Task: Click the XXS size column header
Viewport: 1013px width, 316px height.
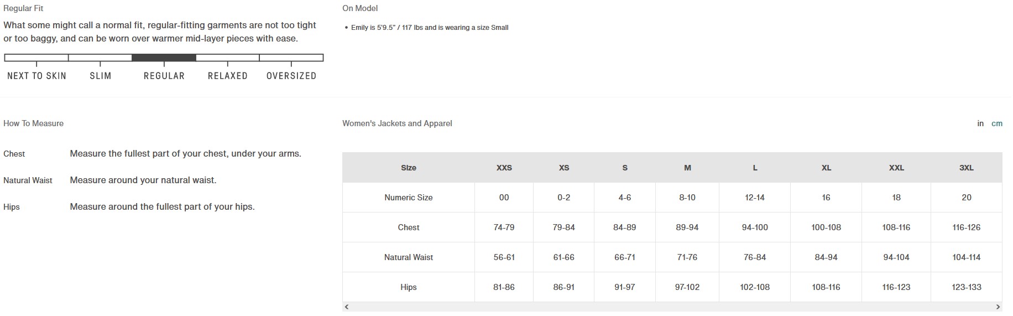Action: click(504, 168)
